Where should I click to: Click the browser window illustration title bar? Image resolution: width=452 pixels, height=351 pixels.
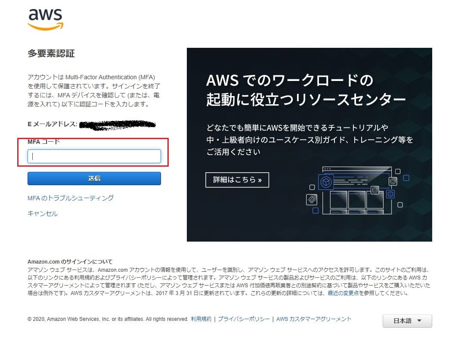357,169
